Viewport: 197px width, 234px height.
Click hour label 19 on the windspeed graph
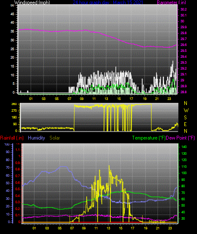(145, 99)
